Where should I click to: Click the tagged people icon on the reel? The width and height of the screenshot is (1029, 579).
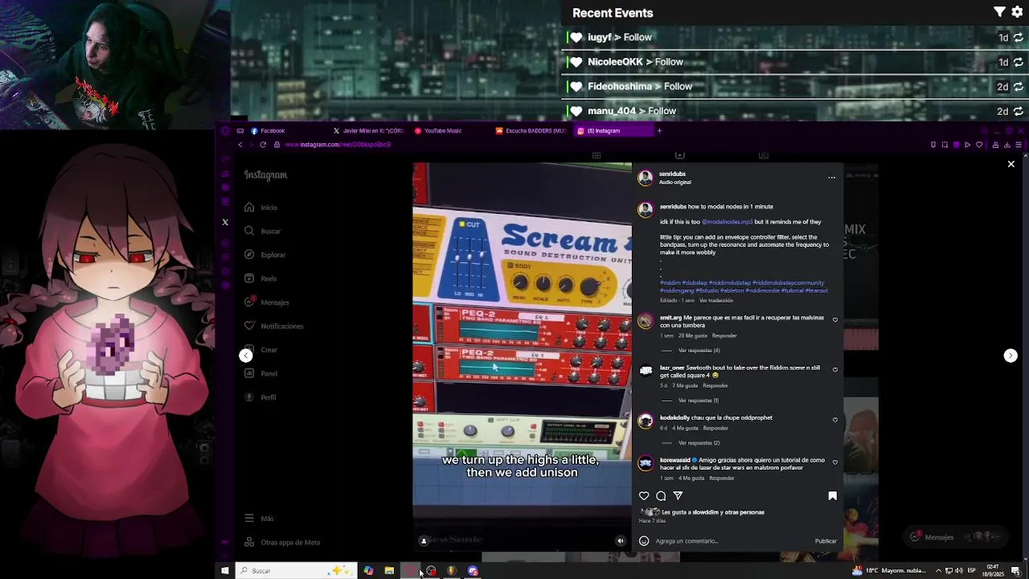[x=424, y=541]
